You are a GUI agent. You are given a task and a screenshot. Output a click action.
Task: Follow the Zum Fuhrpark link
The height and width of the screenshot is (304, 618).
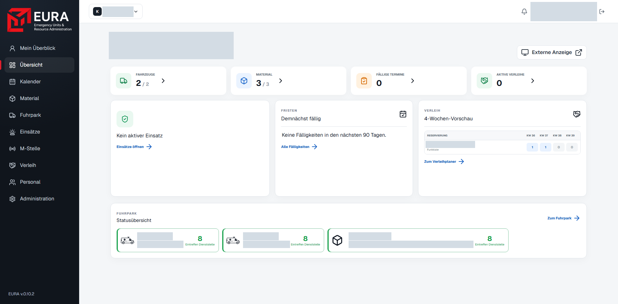(564, 218)
